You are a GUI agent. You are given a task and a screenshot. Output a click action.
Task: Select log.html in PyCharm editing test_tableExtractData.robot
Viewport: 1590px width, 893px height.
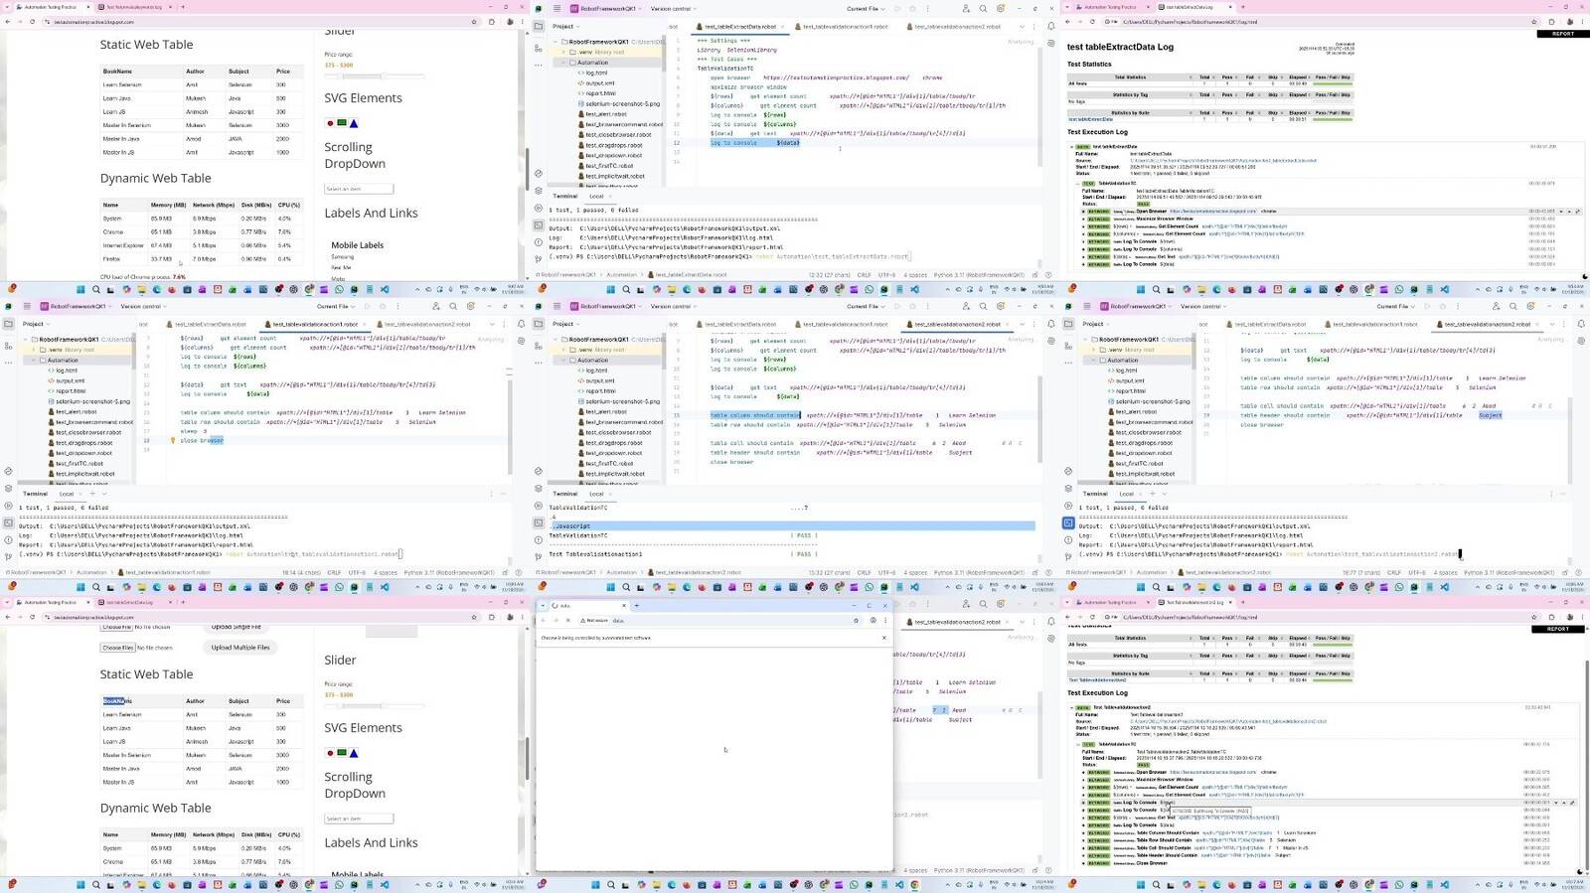tap(596, 73)
